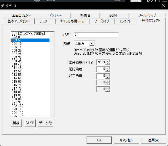Click the クリア button
The width and height of the screenshot is (168, 146).
point(30,123)
